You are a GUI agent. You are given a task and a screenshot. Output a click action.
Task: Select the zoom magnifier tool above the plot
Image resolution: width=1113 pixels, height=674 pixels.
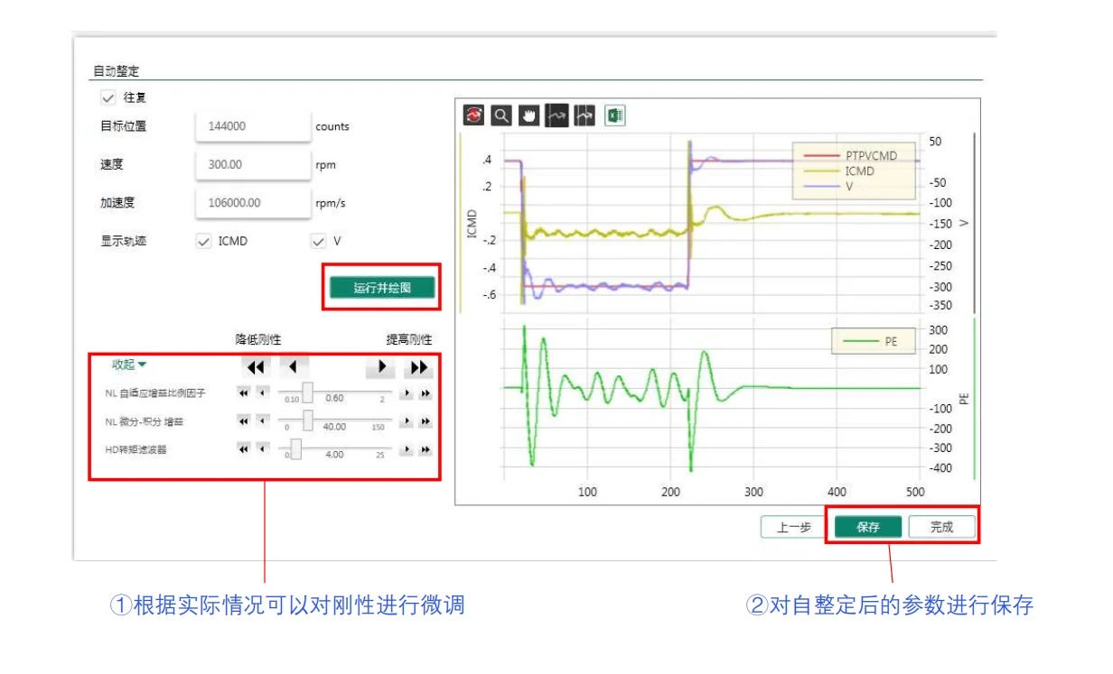click(500, 115)
